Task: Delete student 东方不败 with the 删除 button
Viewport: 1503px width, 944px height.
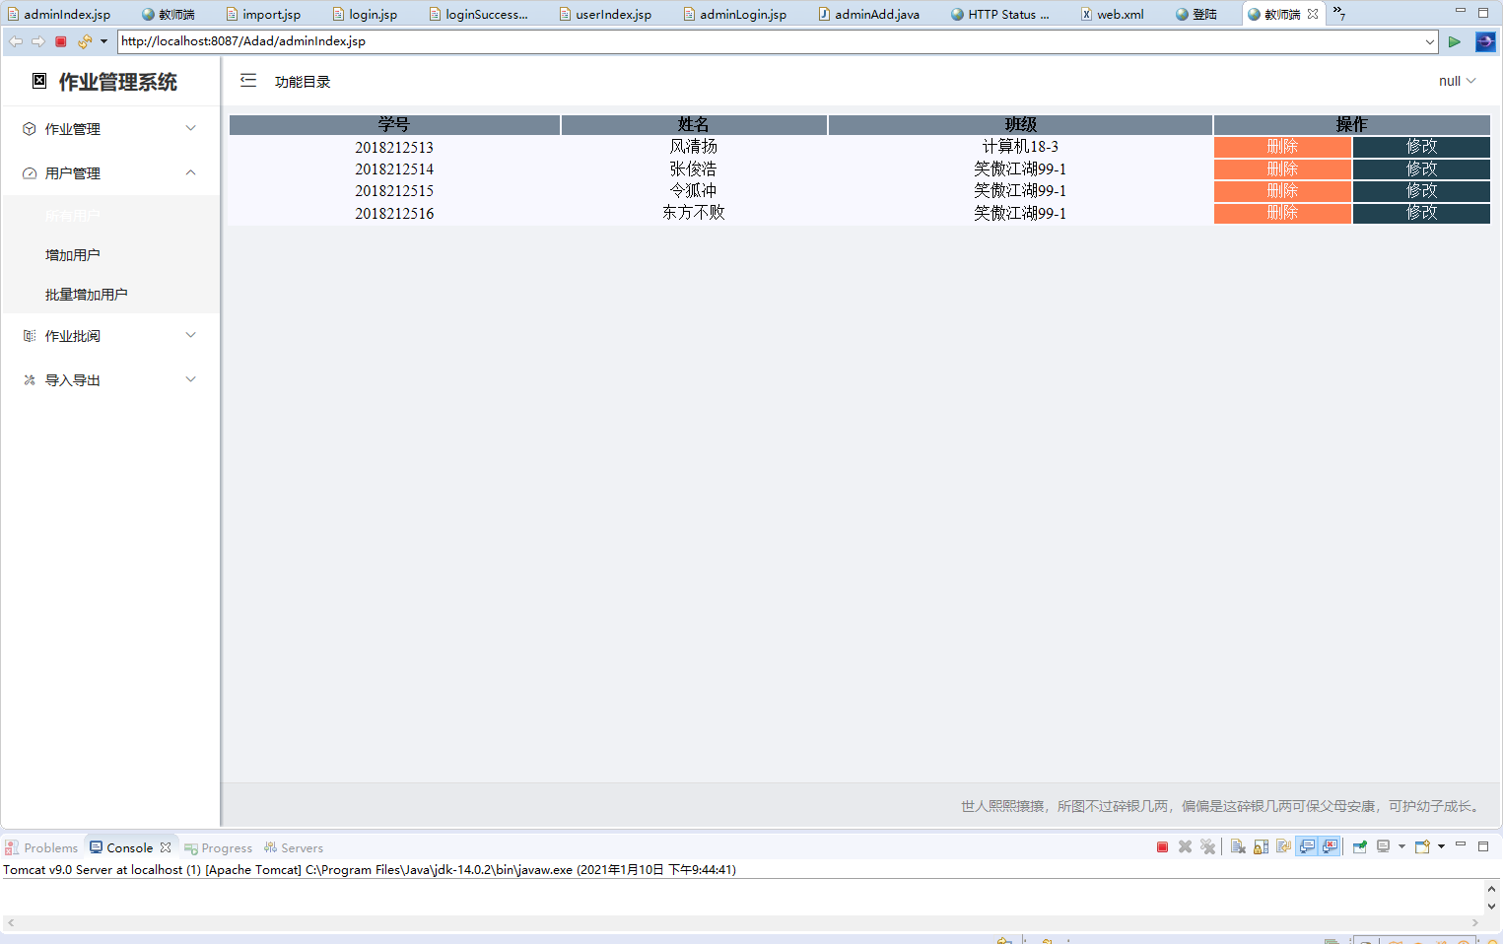Action: pyautogui.click(x=1282, y=213)
